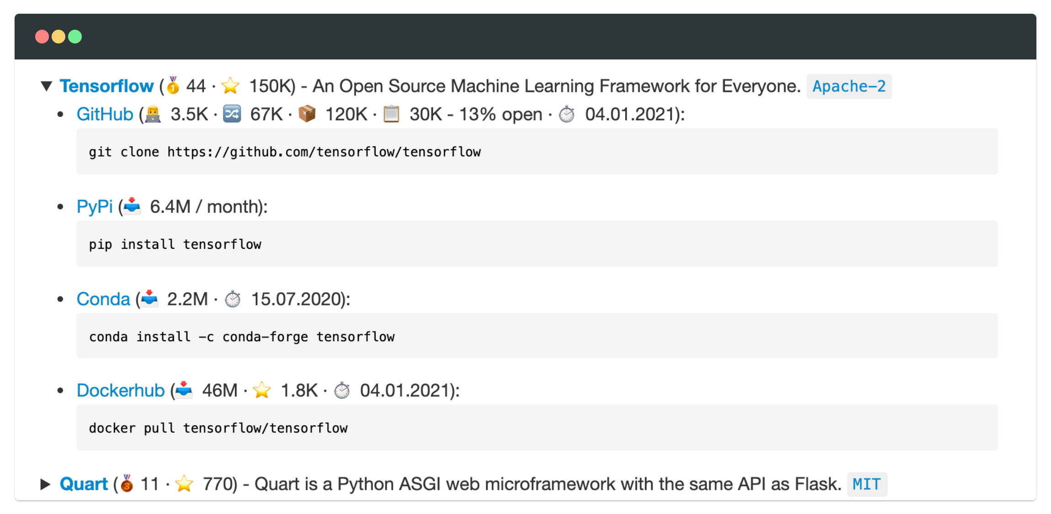Click the star icon beside 150K
Screen dimensions: 1051x514
coord(230,86)
